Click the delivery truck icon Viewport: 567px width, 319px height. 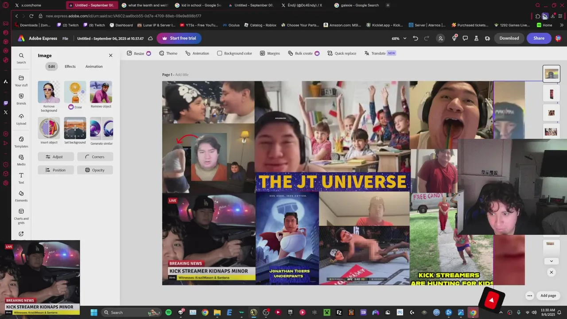[487, 38]
